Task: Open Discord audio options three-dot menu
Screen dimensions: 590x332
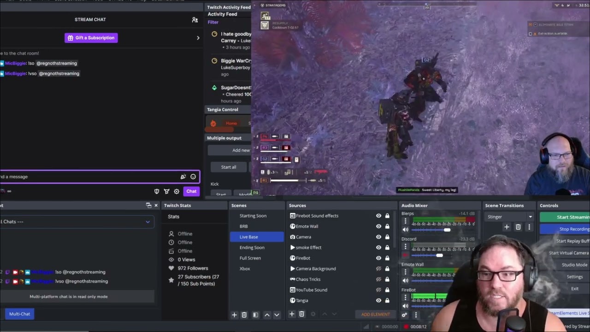Action: pos(406,247)
